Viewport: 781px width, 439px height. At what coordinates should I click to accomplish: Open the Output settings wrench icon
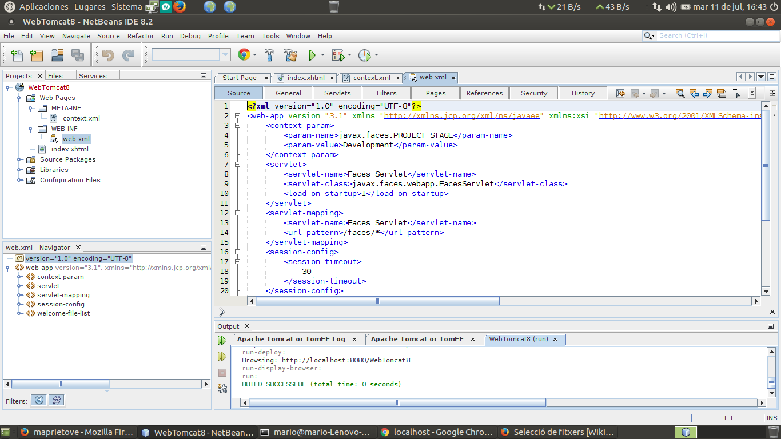[x=222, y=389]
